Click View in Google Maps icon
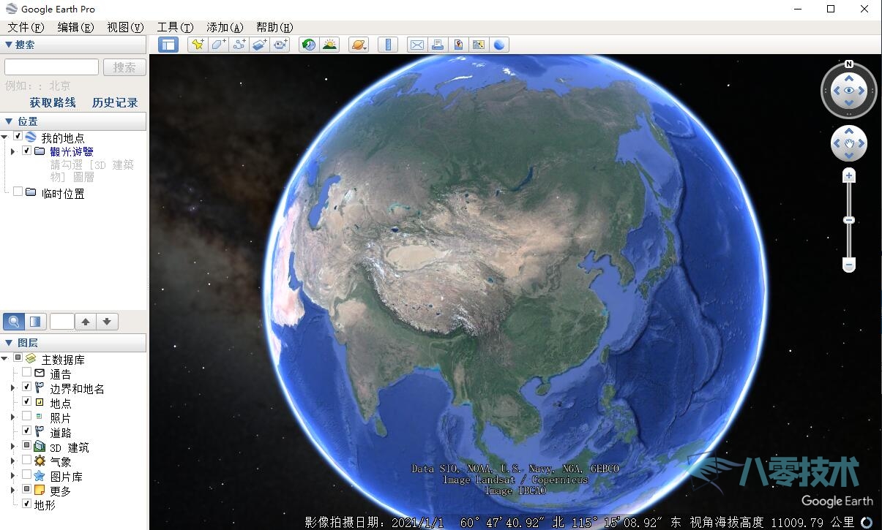The width and height of the screenshot is (882, 530). coord(479,45)
